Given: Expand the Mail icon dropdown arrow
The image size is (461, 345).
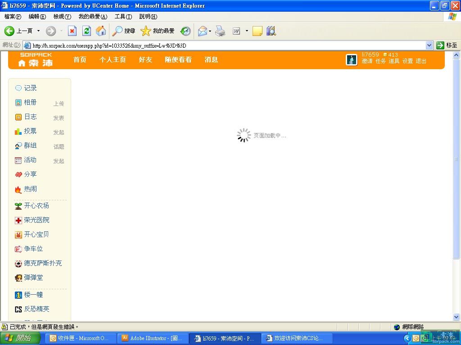Looking at the screenshot, I should pyautogui.click(x=210, y=31).
